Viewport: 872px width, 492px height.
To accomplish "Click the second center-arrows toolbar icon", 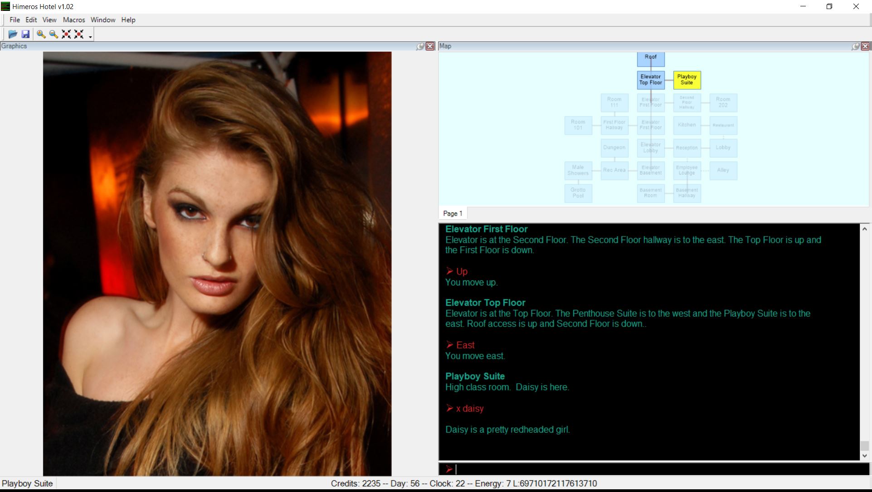I will [79, 34].
